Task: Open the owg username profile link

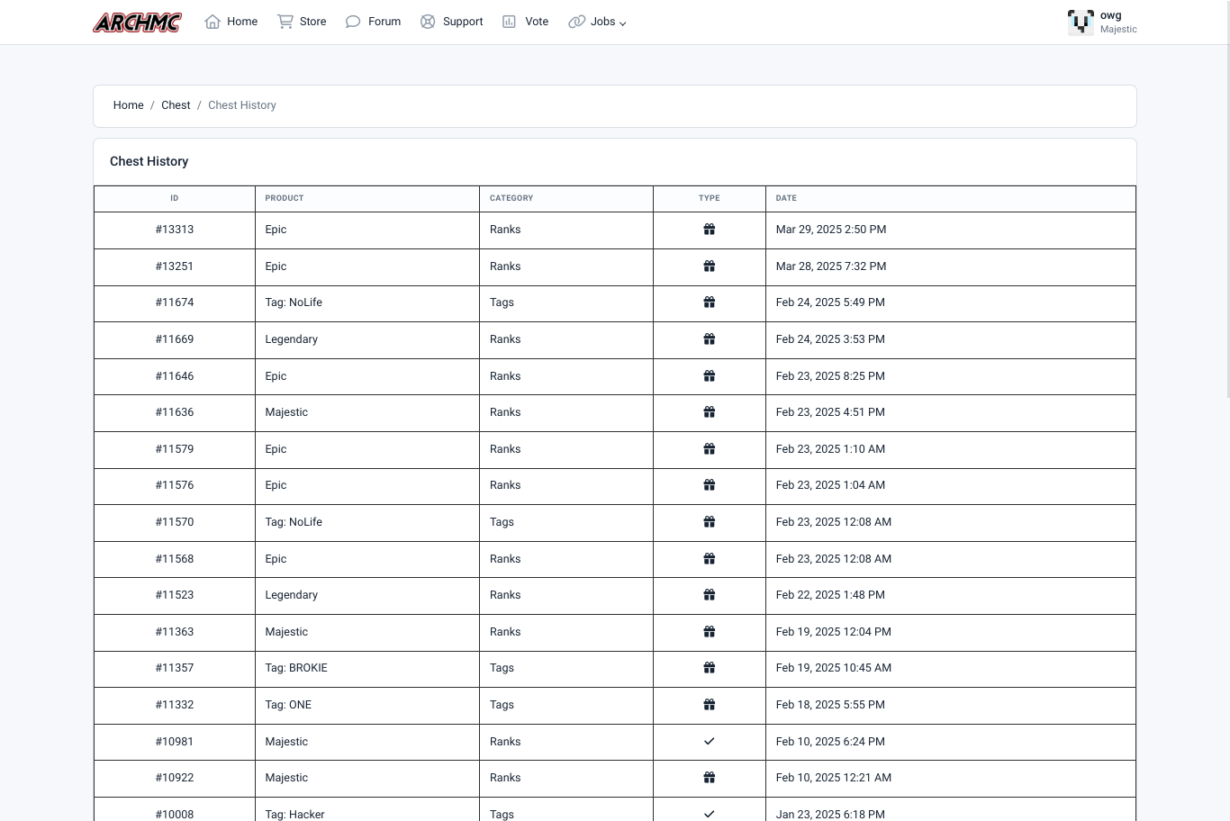Action: click(x=1111, y=15)
